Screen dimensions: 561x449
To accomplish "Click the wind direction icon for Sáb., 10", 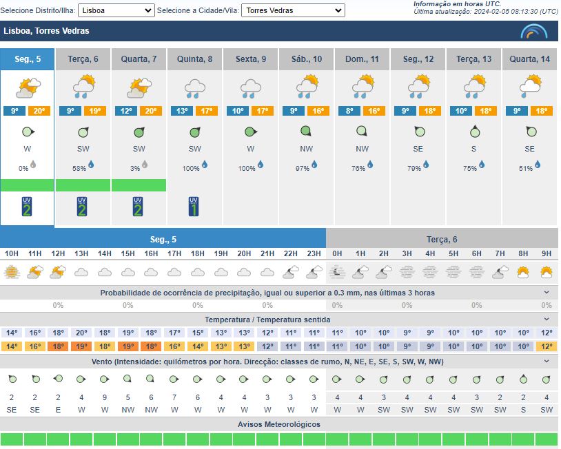I will tap(307, 132).
